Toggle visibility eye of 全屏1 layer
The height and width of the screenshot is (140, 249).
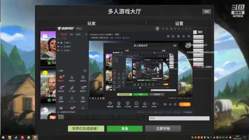[x=58, y=46]
